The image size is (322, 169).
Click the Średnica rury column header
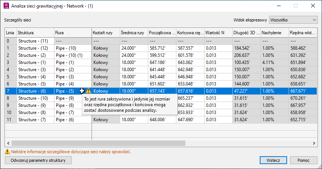coord(134,33)
